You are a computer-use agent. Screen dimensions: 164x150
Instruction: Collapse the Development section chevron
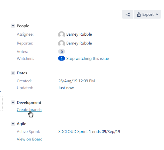(x=13, y=103)
